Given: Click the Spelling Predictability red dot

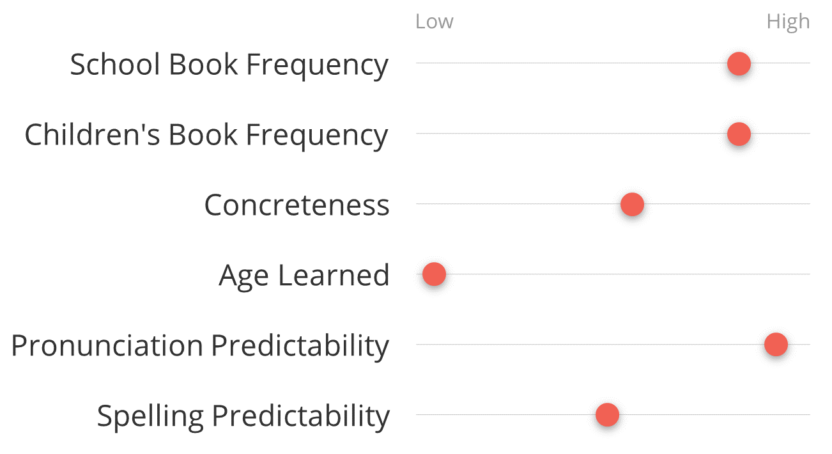Looking at the screenshot, I should point(607,415).
